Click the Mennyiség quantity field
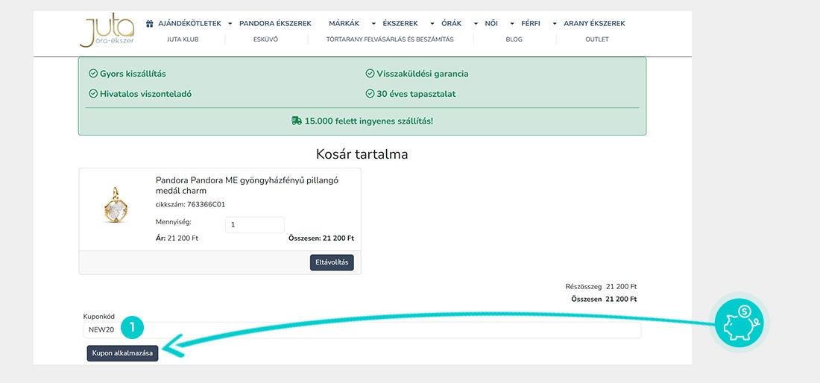 pos(255,225)
